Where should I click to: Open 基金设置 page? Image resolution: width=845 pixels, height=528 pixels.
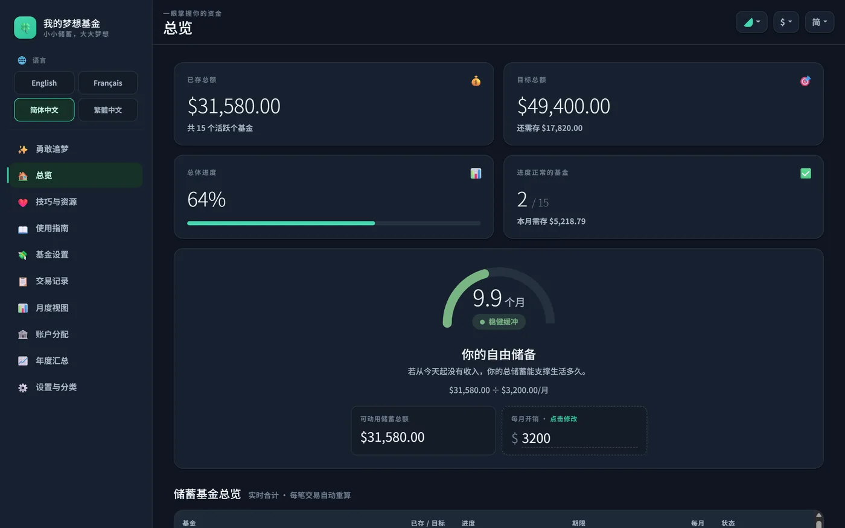tap(75, 255)
